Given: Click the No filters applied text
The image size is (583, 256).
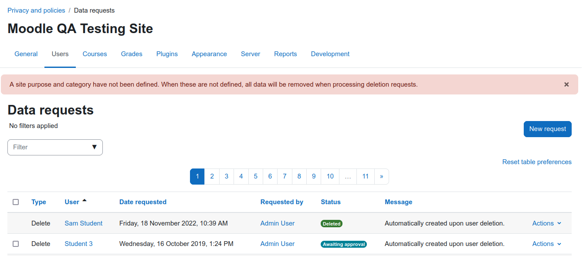Looking at the screenshot, I should (34, 126).
